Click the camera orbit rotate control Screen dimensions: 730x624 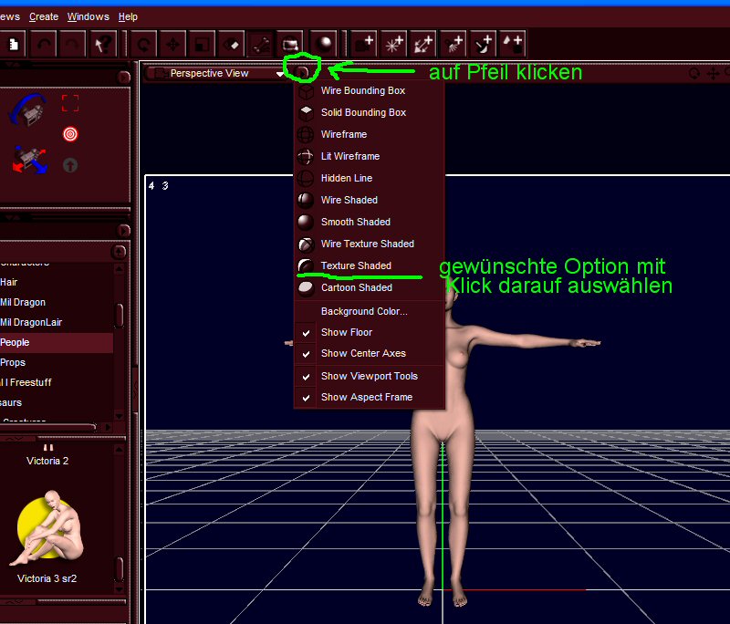click(x=28, y=109)
